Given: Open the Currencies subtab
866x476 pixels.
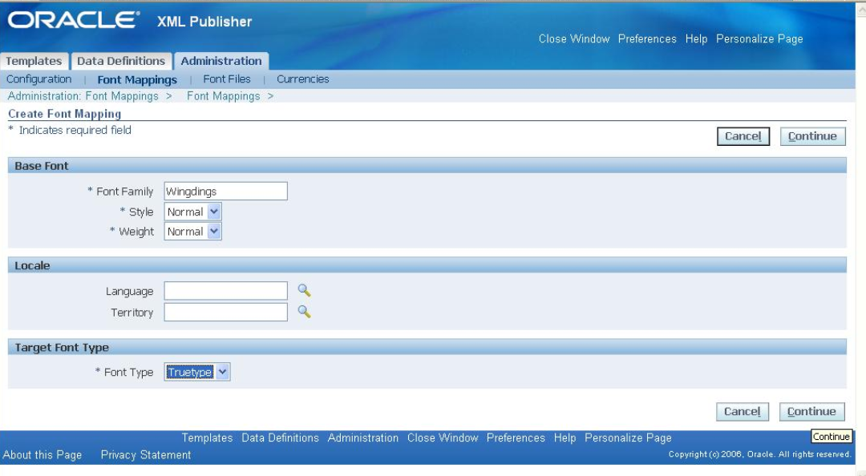Looking at the screenshot, I should tap(302, 79).
